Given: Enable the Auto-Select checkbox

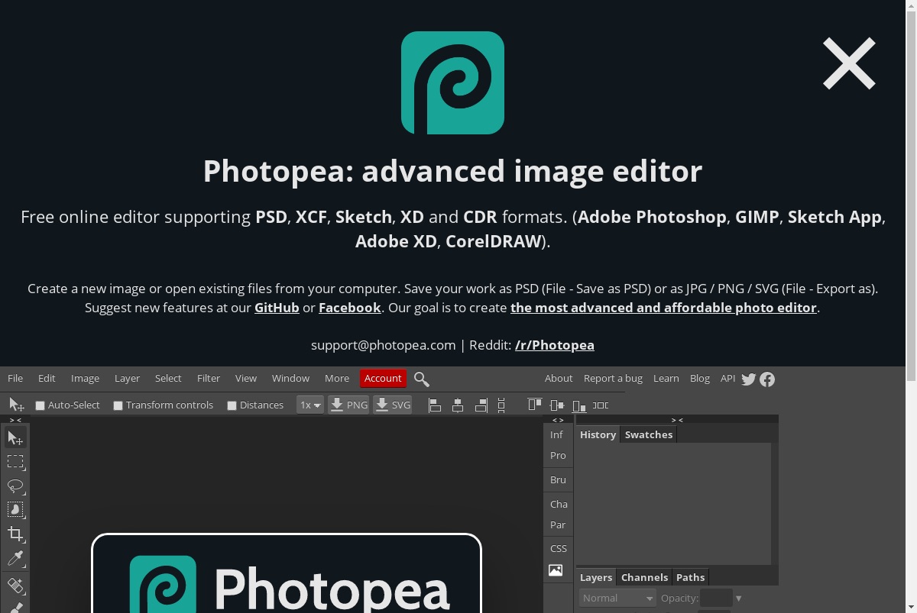Looking at the screenshot, I should pyautogui.click(x=41, y=405).
